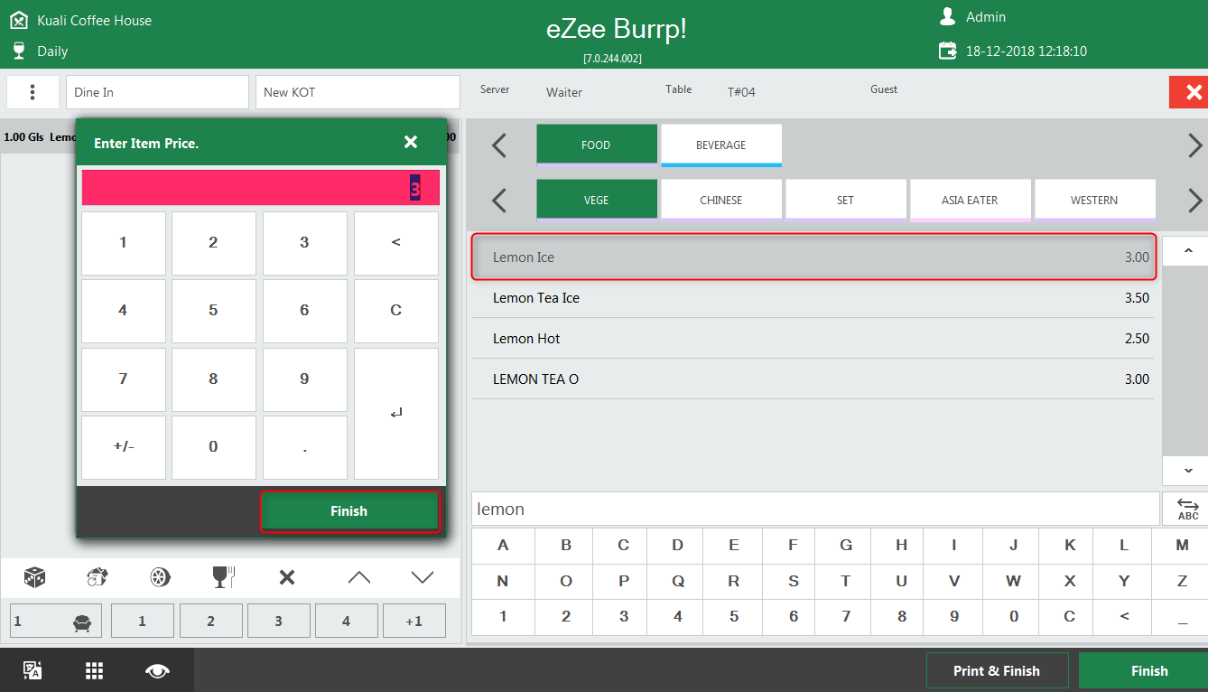1208x692 pixels.
Task: Select the Lemon Ice item row
Action: (x=814, y=257)
